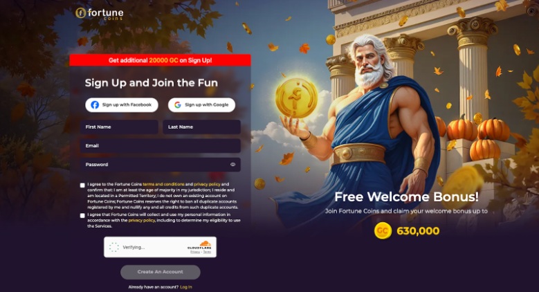Click the Create An Account button

(161, 272)
